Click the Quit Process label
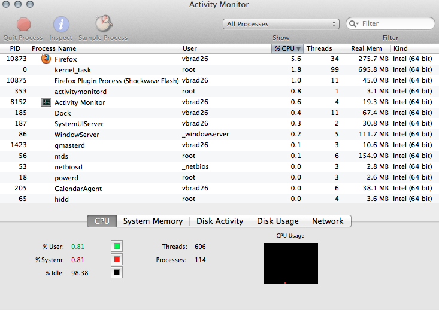439x310 pixels. coord(23,38)
